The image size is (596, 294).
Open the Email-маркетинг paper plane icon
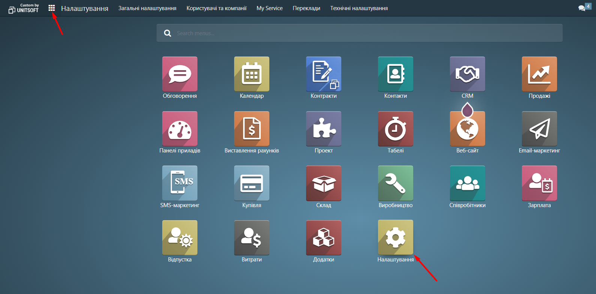[x=539, y=129]
